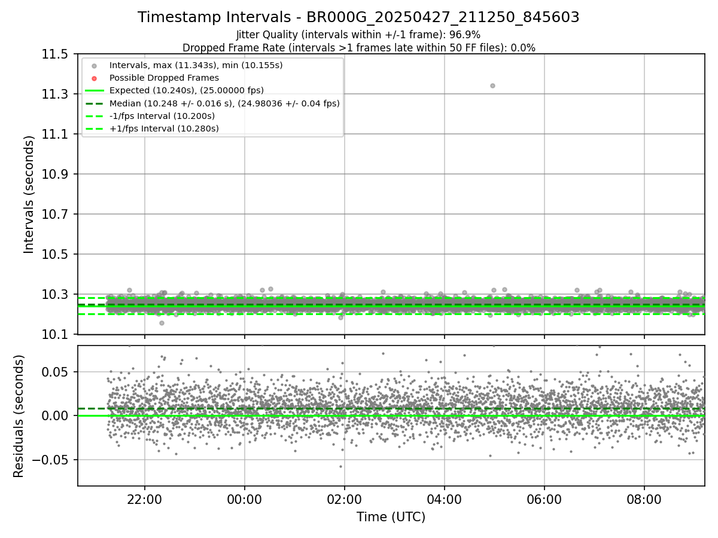718x538 pixels.
Task: Select the legend entry starting 'Median (10.248 +/- 0.016 s)'
Action: coord(224,103)
